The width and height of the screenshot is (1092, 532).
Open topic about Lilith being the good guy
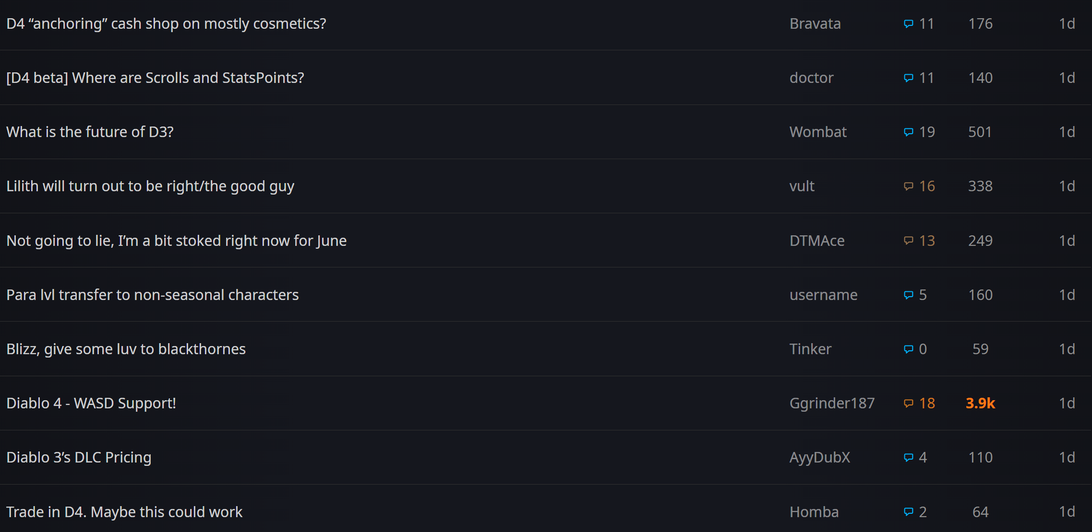point(150,186)
